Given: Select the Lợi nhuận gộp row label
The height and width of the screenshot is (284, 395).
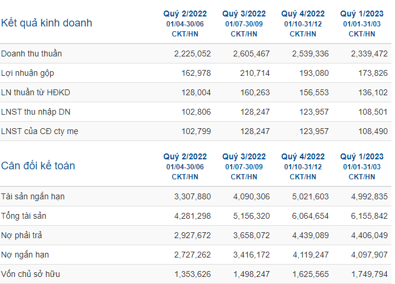Looking at the screenshot, I should point(28,73).
